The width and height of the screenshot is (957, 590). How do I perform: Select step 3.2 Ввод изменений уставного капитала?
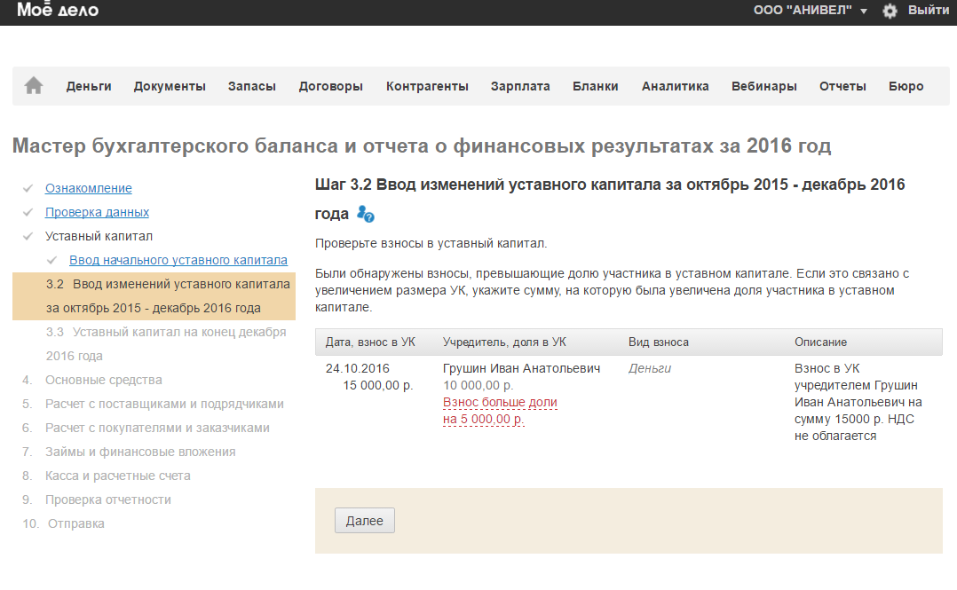[x=154, y=296]
